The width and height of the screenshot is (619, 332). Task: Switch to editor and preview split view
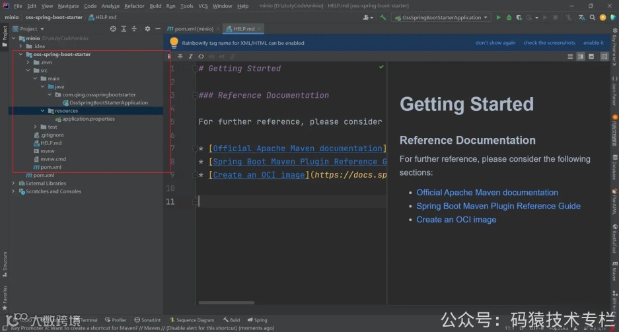pyautogui.click(x=581, y=57)
